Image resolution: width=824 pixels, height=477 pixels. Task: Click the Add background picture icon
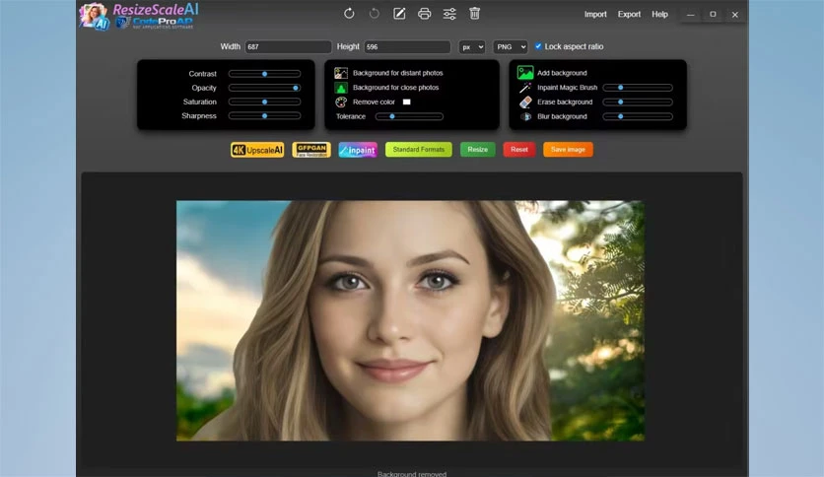(525, 73)
